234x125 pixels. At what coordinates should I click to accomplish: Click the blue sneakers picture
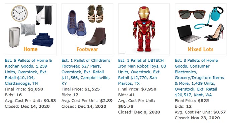point(77,24)
